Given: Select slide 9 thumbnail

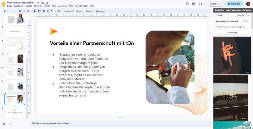Looking at the screenshot, I should [x=15, y=59].
